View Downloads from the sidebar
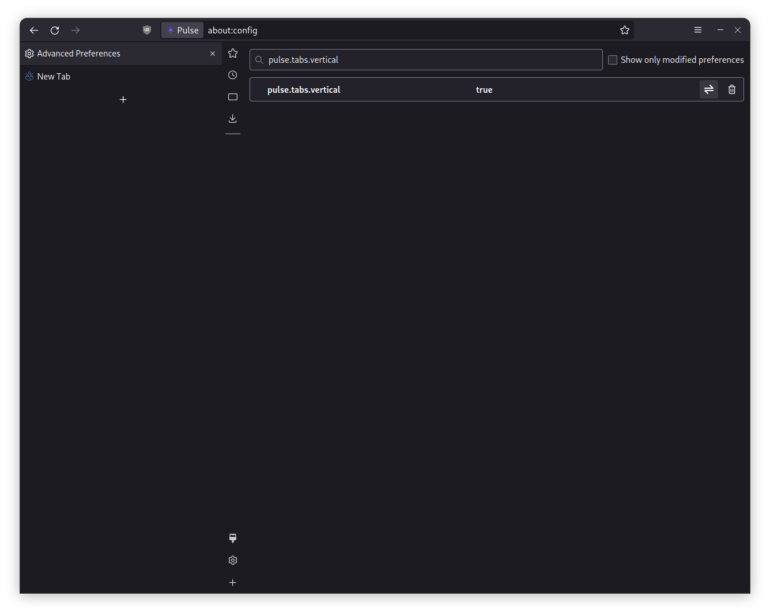This screenshot has width=770, height=615. point(232,118)
